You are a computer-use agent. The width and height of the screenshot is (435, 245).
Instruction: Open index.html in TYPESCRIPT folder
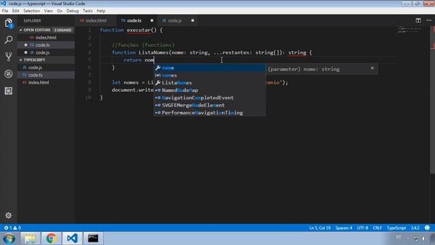46,82
